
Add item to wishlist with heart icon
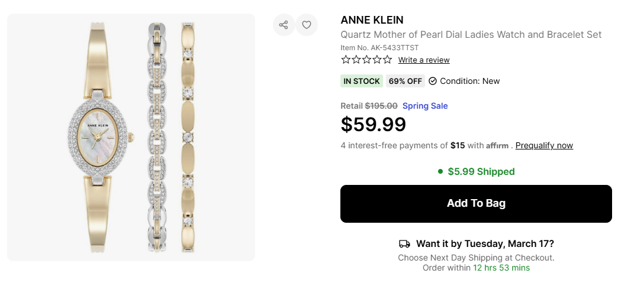click(x=307, y=25)
